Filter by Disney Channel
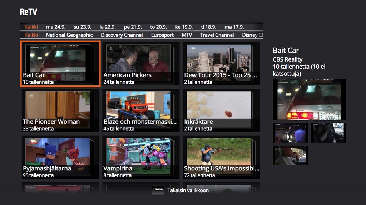366x205 pixels. [252, 35]
